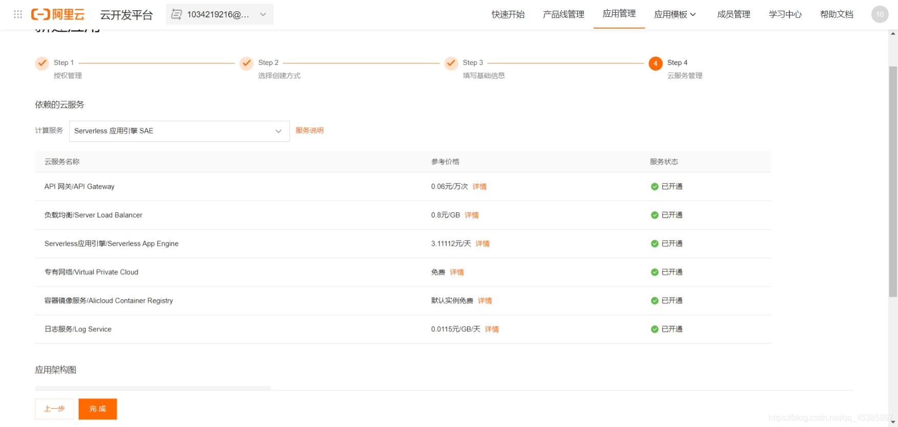Go to 学习中心
Image resolution: width=898 pixels, height=427 pixels.
(785, 14)
